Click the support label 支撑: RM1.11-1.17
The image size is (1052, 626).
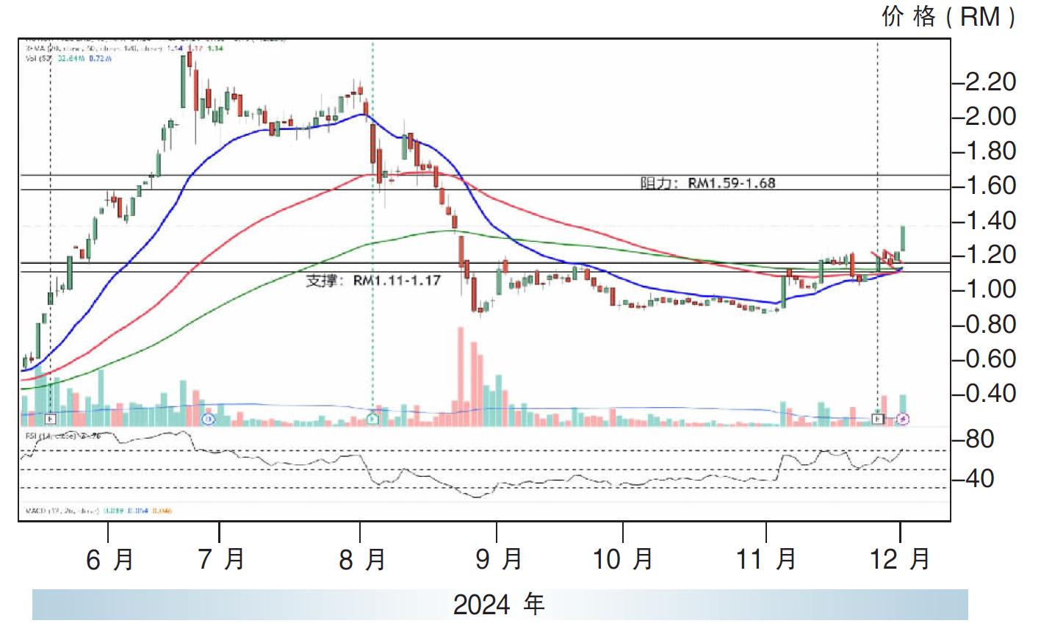point(373,280)
